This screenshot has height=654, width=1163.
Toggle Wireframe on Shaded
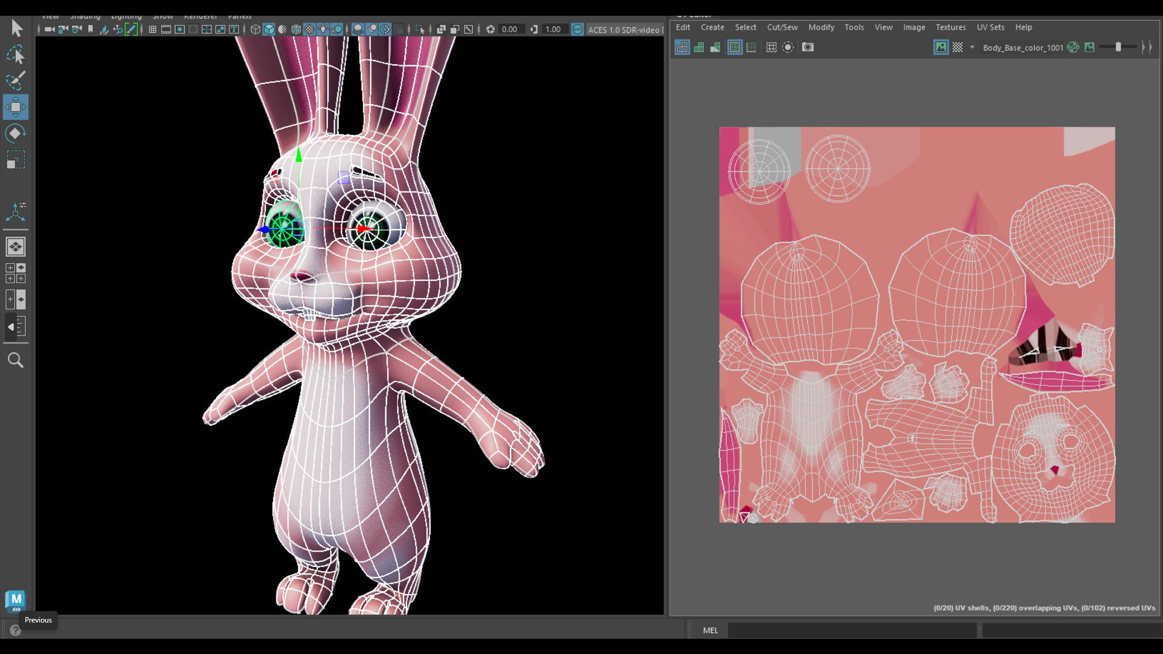[x=296, y=29]
